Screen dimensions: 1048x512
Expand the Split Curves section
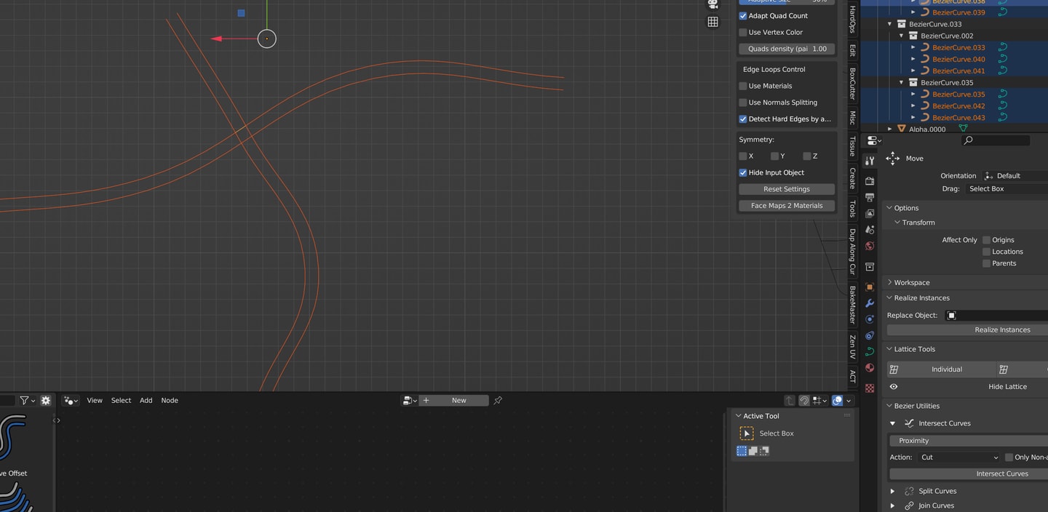click(893, 492)
